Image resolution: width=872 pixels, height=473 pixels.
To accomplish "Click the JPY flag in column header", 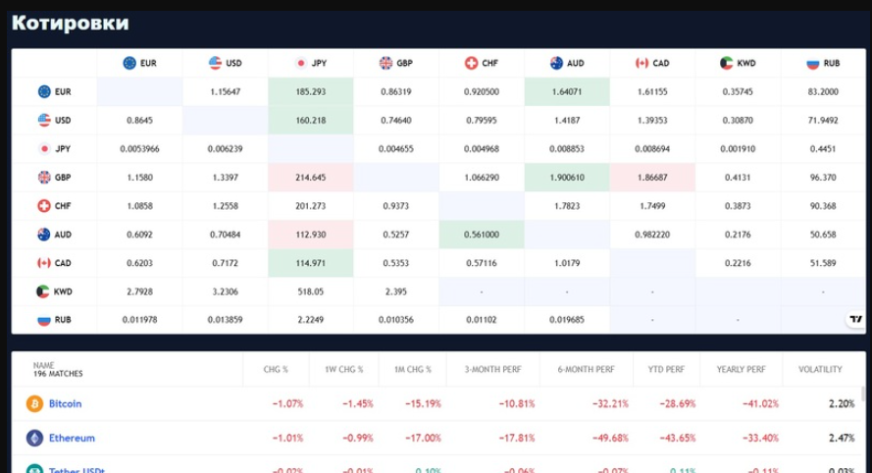I will pos(301,63).
